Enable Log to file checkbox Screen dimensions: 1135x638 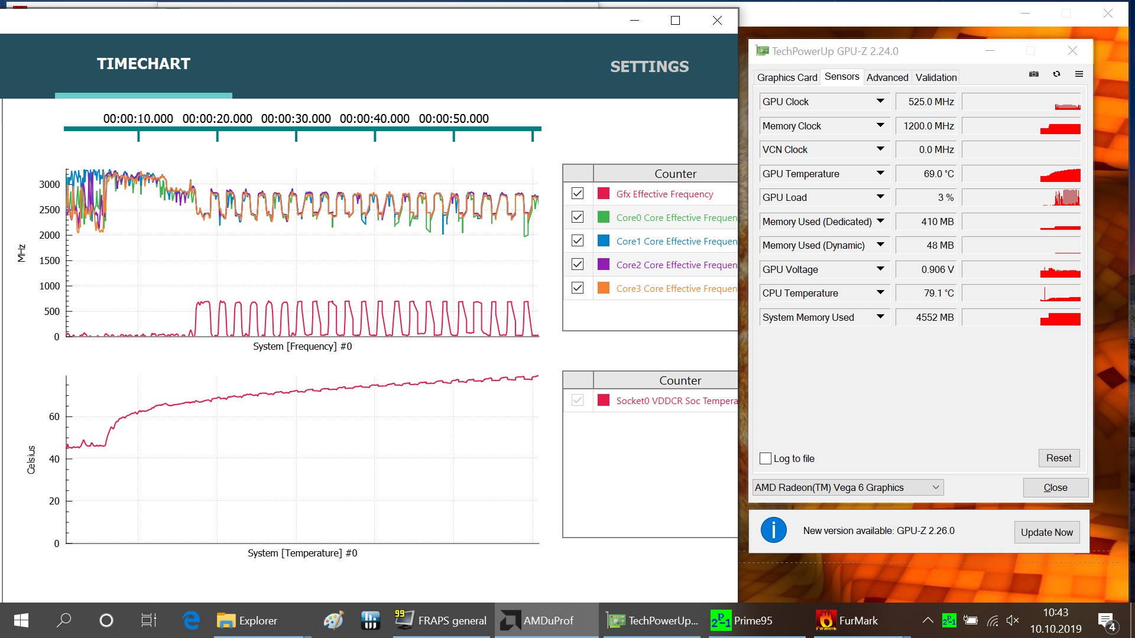pos(766,458)
